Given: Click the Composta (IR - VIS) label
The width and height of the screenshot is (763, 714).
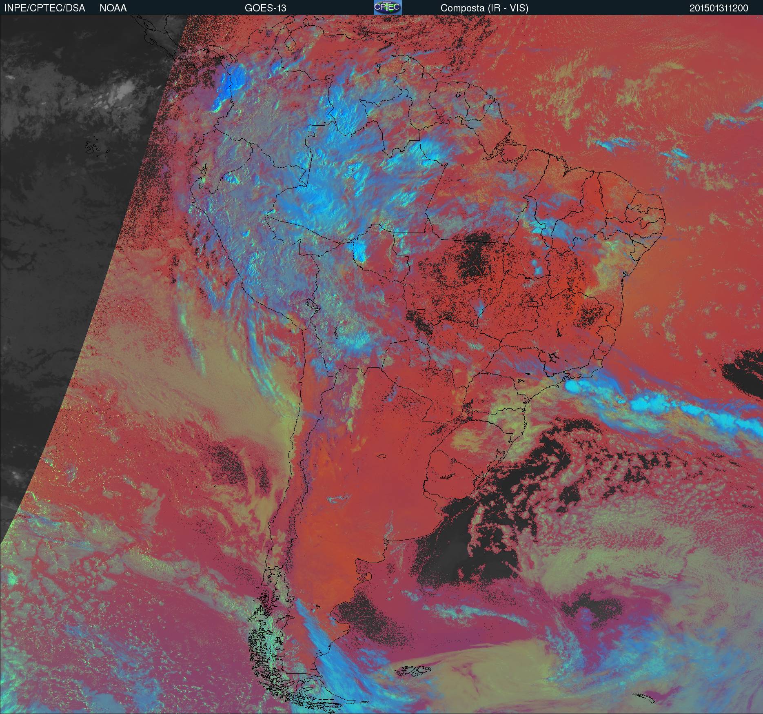Looking at the screenshot, I should [484, 8].
